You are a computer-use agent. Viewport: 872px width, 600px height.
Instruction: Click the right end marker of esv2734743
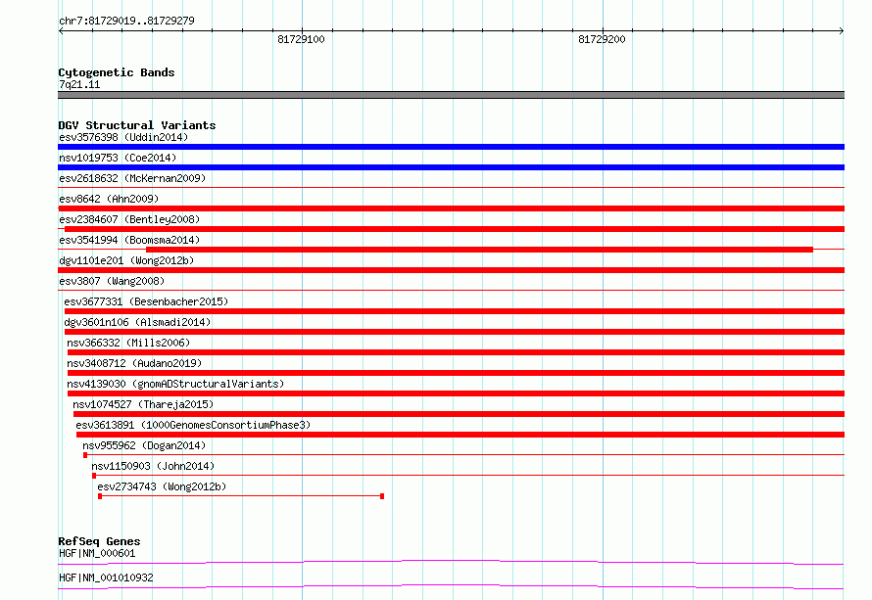[x=382, y=496]
